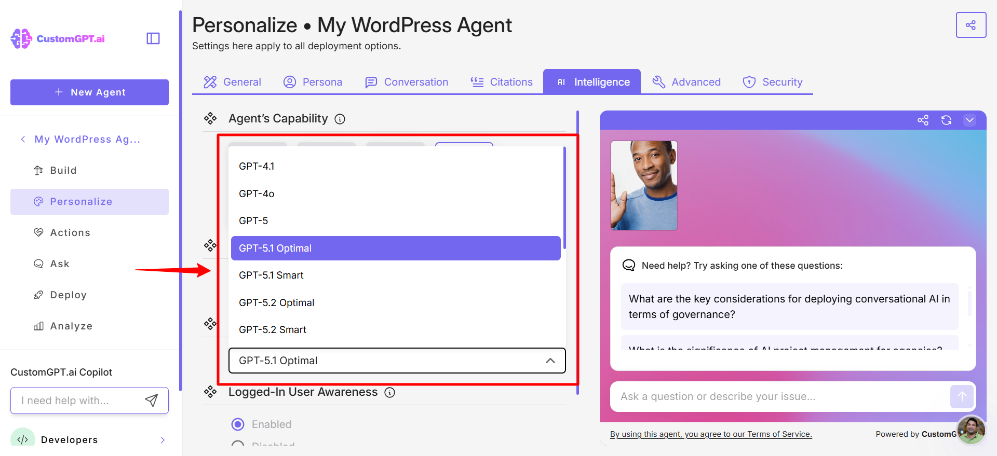Choose GPT-4.1 from the model list
Image resolution: width=997 pixels, height=456 pixels.
pos(396,167)
